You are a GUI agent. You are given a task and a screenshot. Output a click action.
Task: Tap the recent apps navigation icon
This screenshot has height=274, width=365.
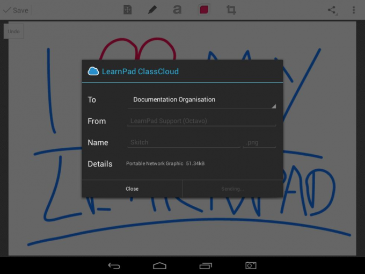point(206,265)
